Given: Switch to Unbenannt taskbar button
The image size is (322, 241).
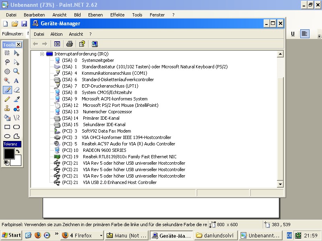Looking at the screenshot, I should click(x=260, y=235).
